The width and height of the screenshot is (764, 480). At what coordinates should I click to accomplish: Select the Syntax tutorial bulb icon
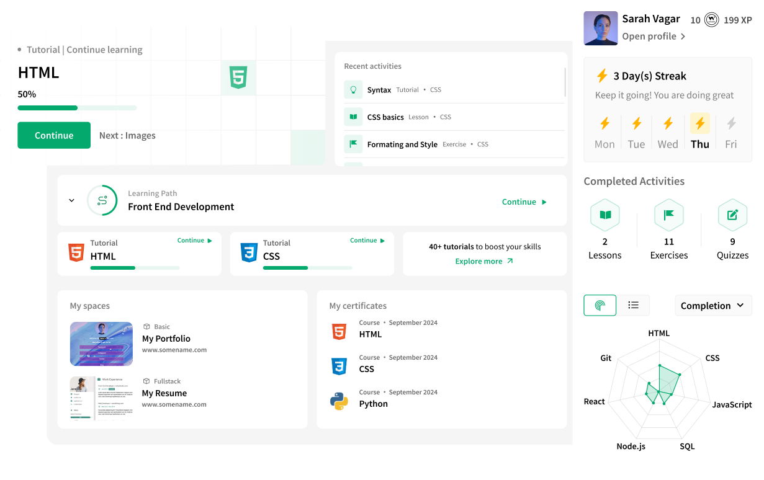[354, 89]
